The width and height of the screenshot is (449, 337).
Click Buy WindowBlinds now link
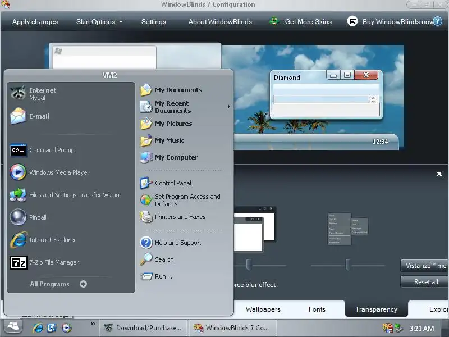click(397, 22)
